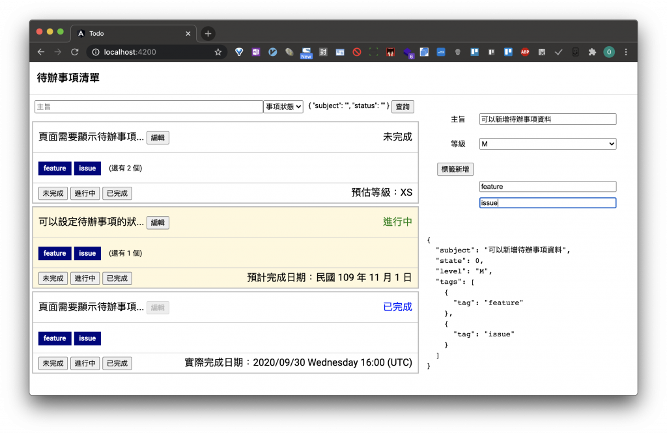Click the green dashed-bracket capture extension
Image resolution: width=667 pixels, height=434 pixels.
[x=373, y=52]
